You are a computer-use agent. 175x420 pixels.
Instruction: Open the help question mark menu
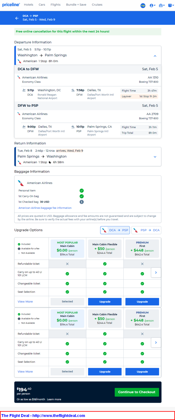pyautogui.click(x=171, y=5)
